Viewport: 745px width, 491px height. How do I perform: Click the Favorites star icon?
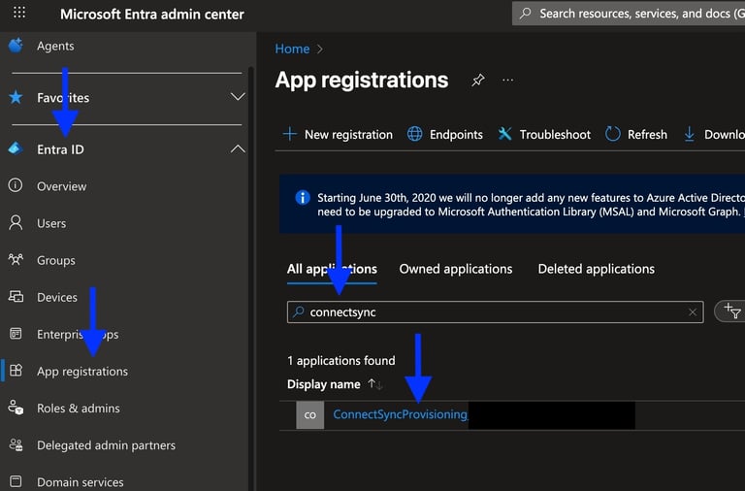(x=16, y=97)
